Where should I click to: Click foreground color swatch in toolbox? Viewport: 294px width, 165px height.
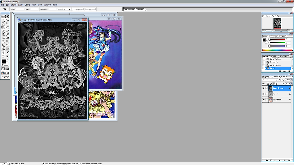click(4, 61)
